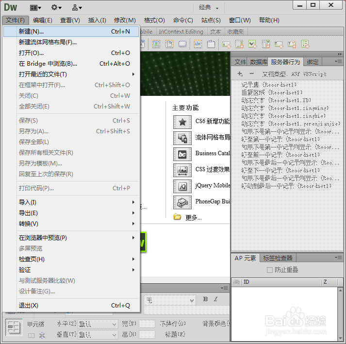Choose 打开(O)... from the File menu
The image size is (346, 344).
(71, 53)
